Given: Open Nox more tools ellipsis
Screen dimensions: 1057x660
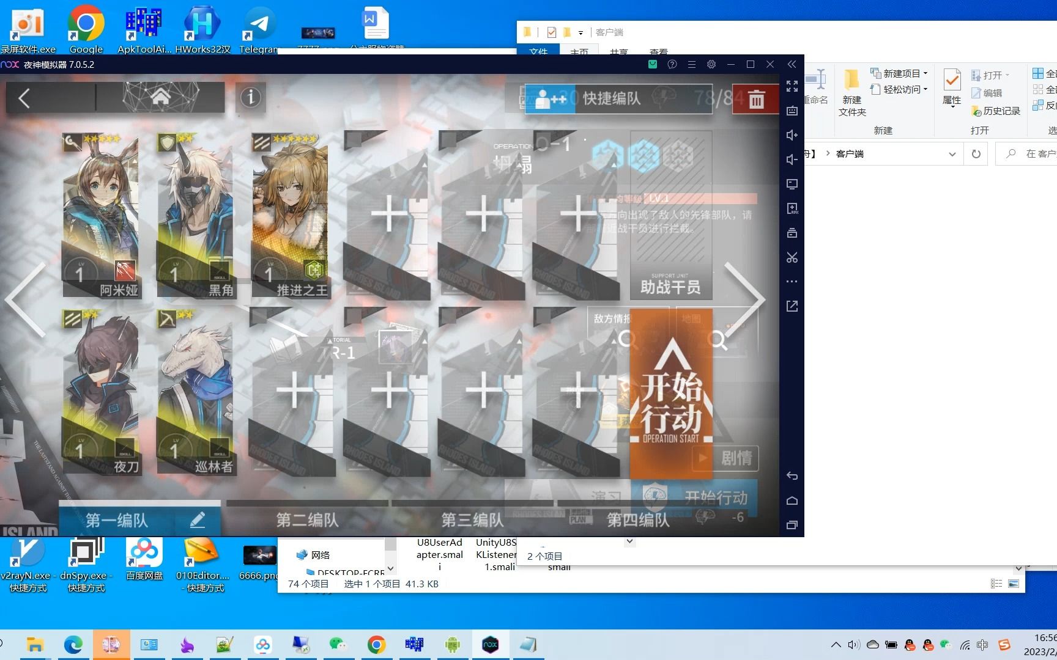Looking at the screenshot, I should pos(792,282).
